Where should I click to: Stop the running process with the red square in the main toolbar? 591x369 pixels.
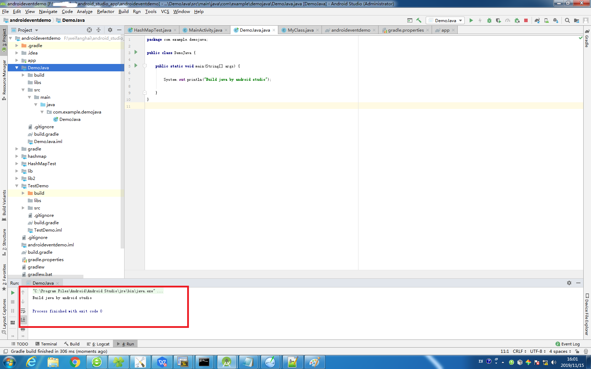click(x=526, y=20)
